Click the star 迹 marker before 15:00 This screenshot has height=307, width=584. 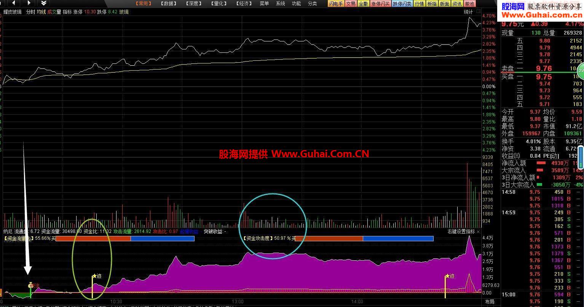pyautogui.click(x=450, y=276)
